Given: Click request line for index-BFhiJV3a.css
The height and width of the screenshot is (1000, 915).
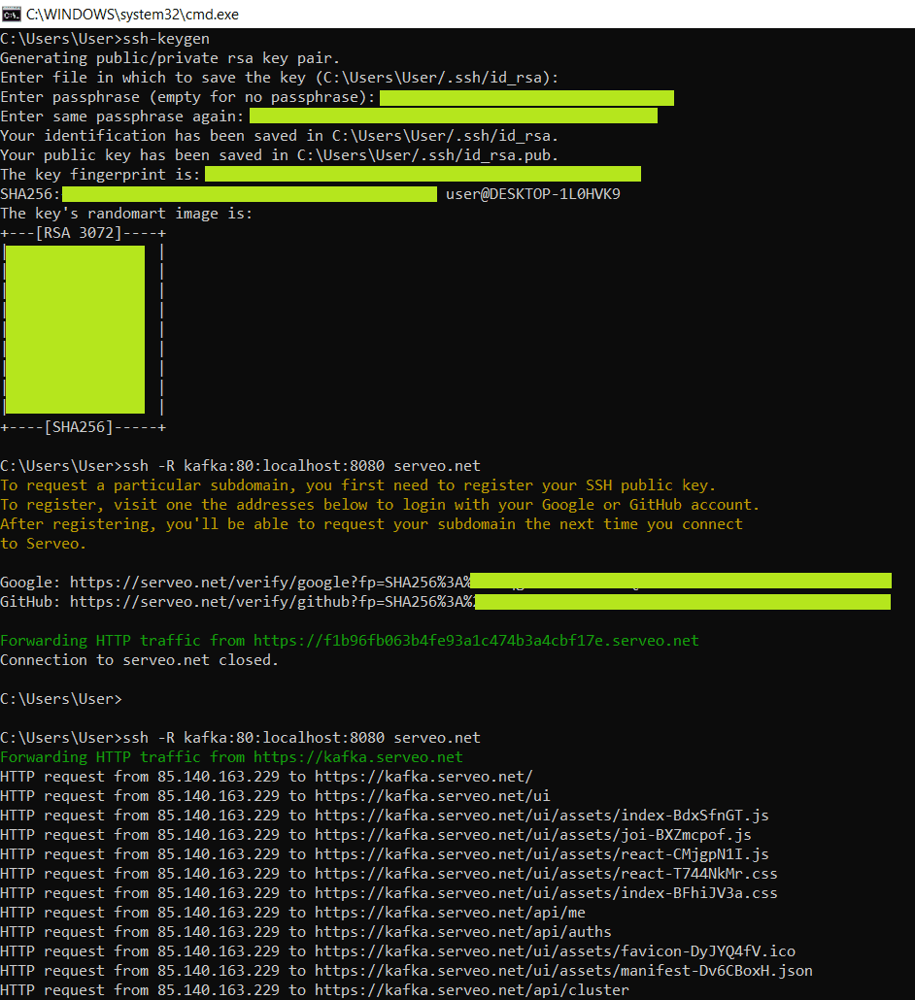Looking at the screenshot, I should [390, 893].
